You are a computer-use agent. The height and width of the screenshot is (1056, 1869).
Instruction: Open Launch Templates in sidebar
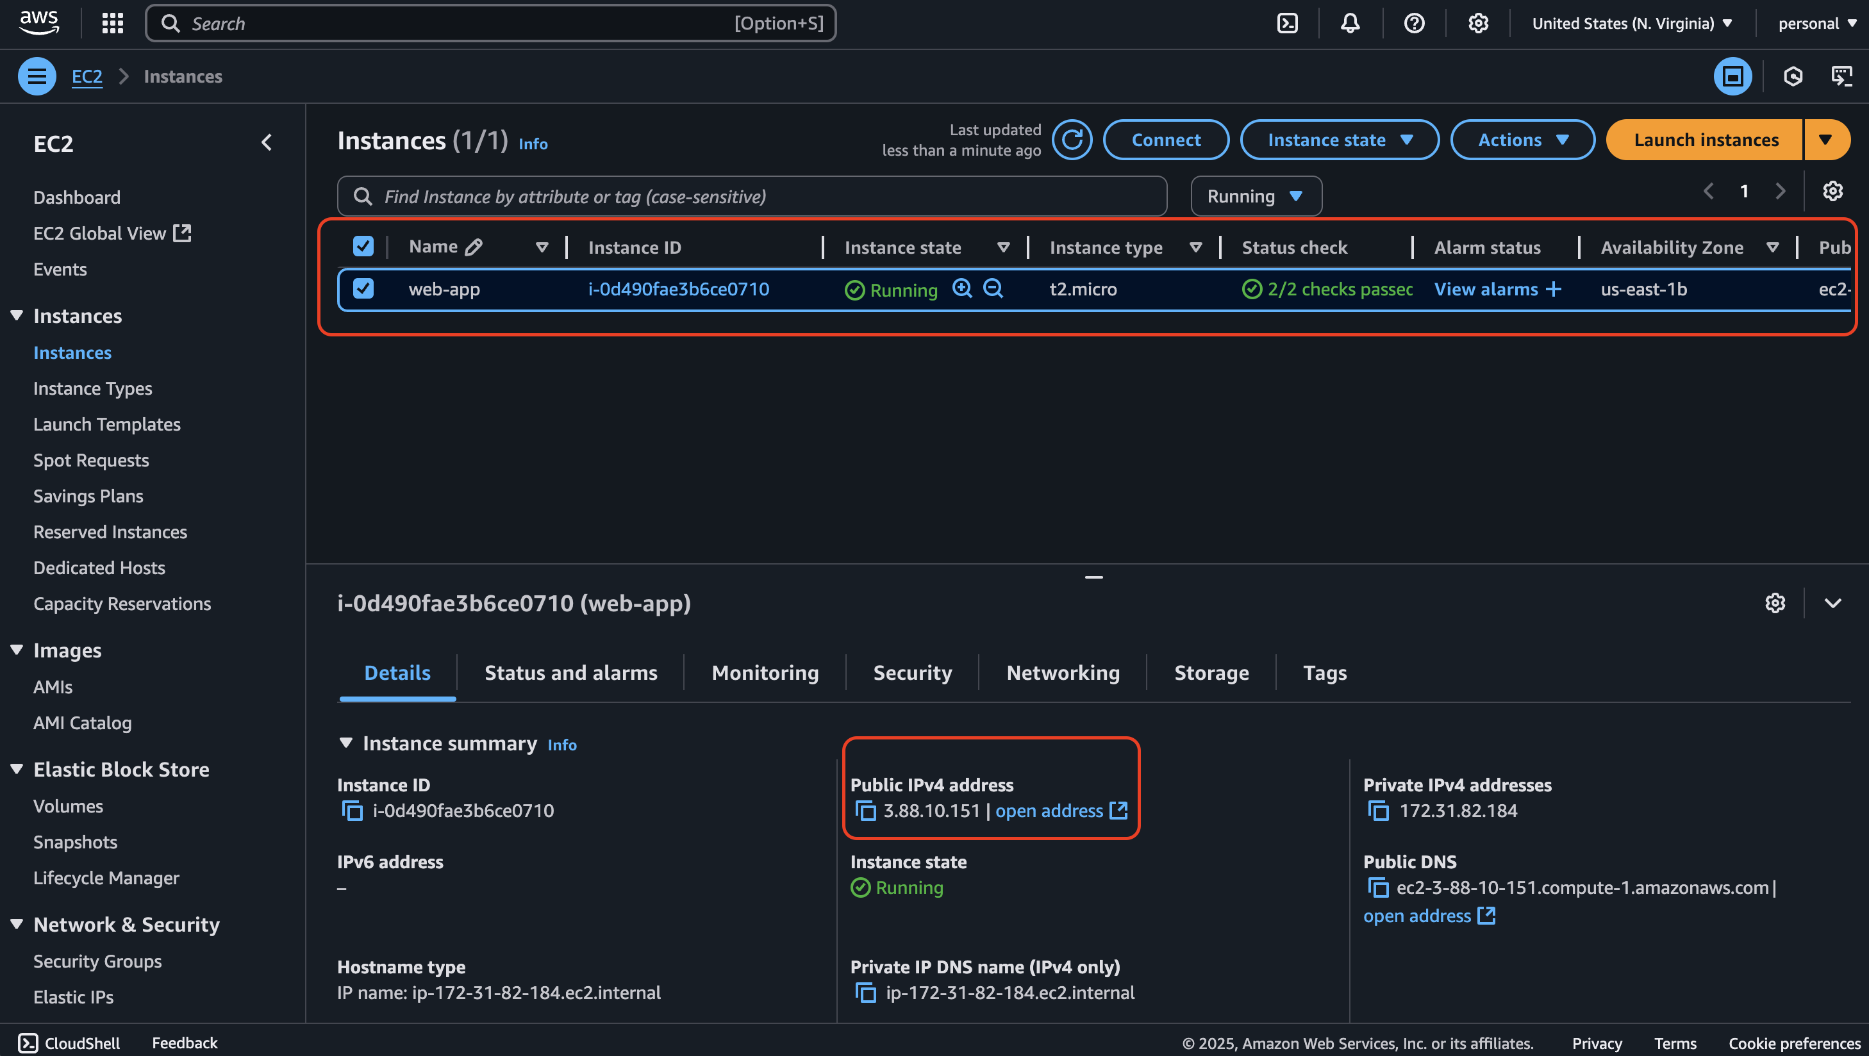click(x=106, y=424)
